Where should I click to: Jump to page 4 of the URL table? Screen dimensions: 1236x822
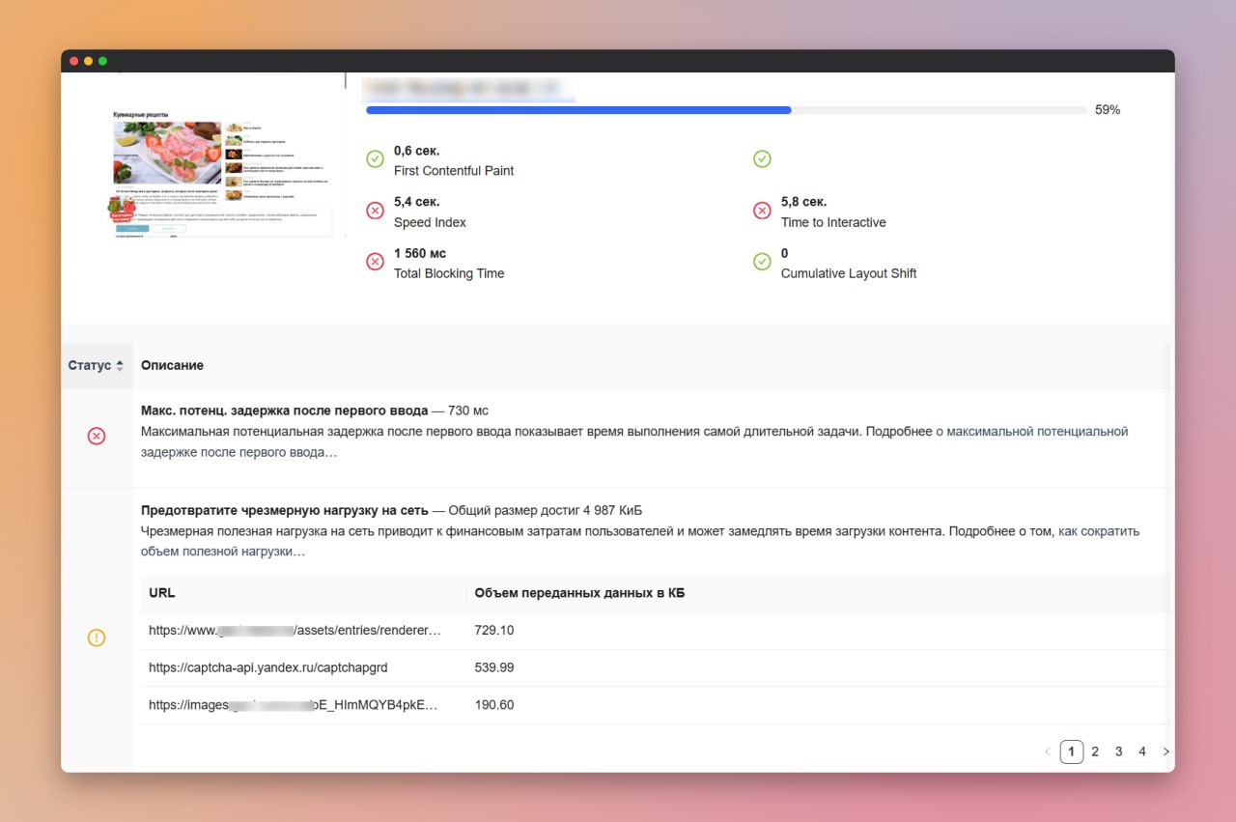pyautogui.click(x=1142, y=751)
